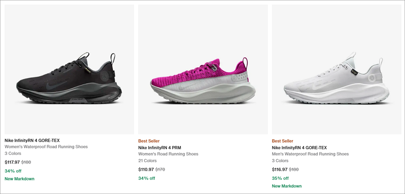405x194 pixels.
Task: Open the black women's GORE-TEX shoe image
Action: (69, 69)
